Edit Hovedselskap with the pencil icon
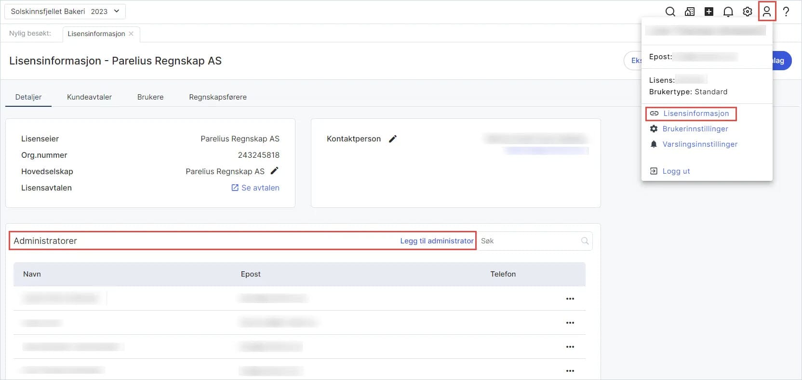Screen dimensions: 802x380 pyautogui.click(x=274, y=171)
